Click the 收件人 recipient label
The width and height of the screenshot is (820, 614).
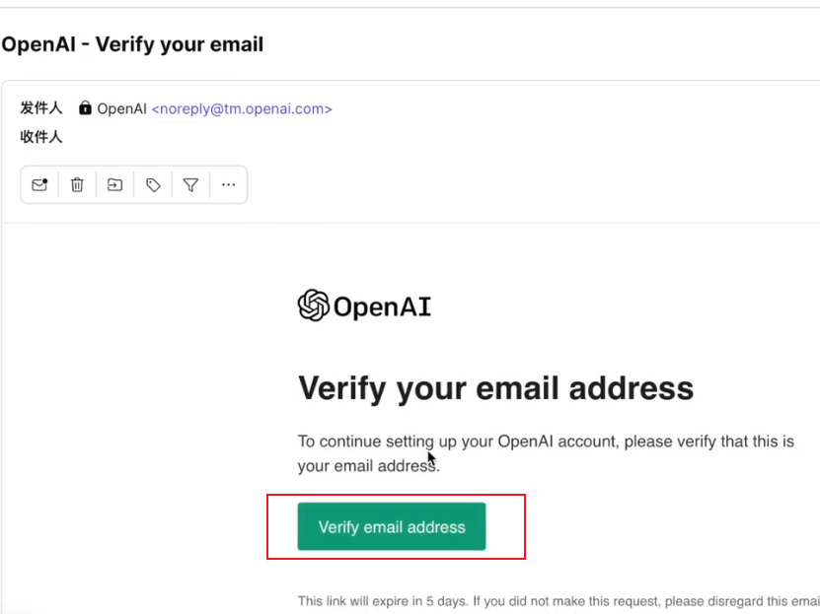click(x=41, y=137)
